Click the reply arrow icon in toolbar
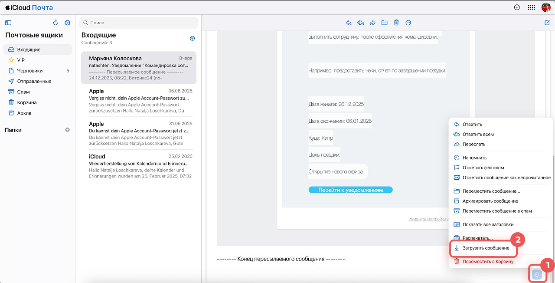Screen dimensions: 555x283 [348, 23]
